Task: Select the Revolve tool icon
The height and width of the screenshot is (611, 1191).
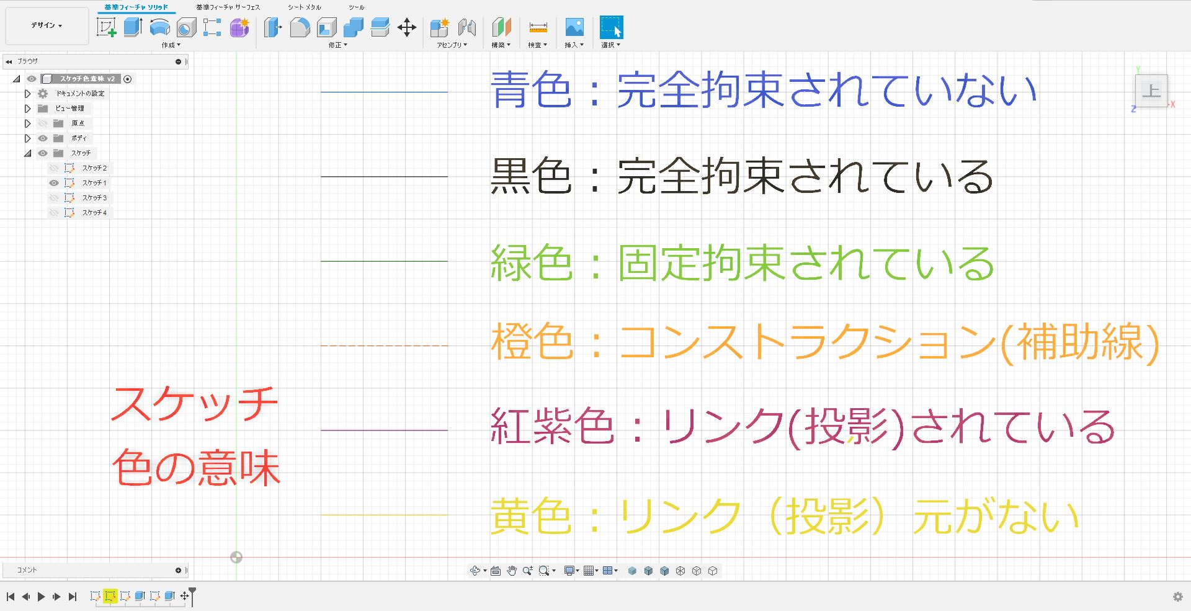Action: point(160,27)
